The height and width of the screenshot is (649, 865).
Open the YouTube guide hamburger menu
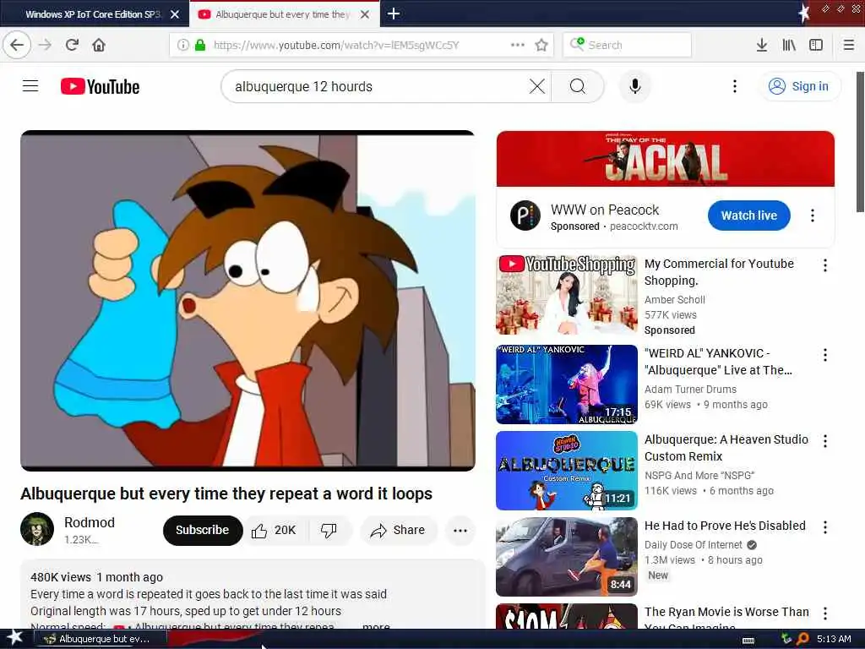pyautogui.click(x=30, y=86)
